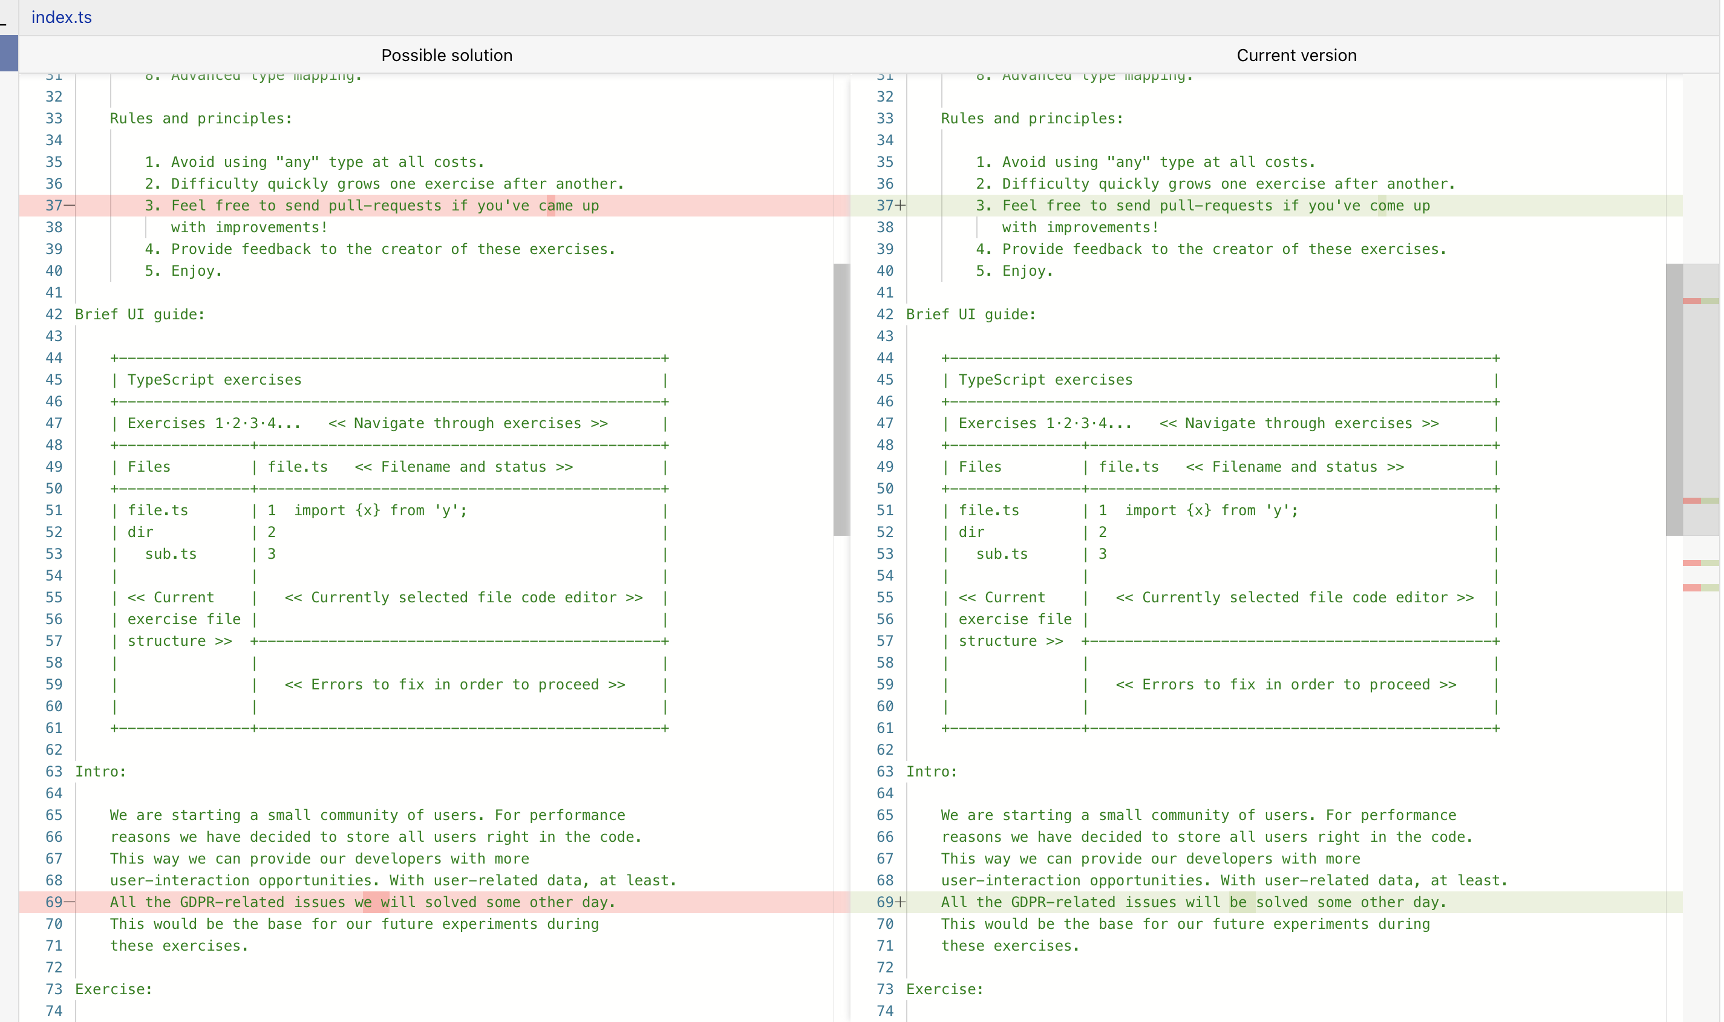Click the minus diff marker on line 69

click(x=70, y=902)
